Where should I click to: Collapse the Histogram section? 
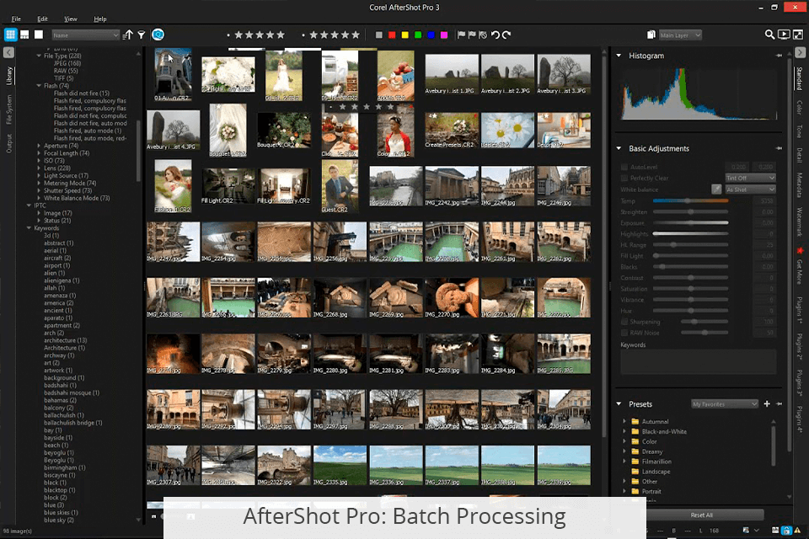point(619,56)
